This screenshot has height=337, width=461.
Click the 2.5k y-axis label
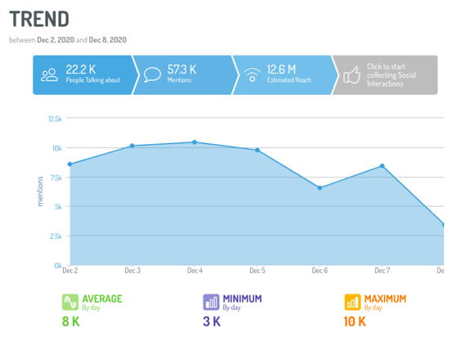coord(56,236)
